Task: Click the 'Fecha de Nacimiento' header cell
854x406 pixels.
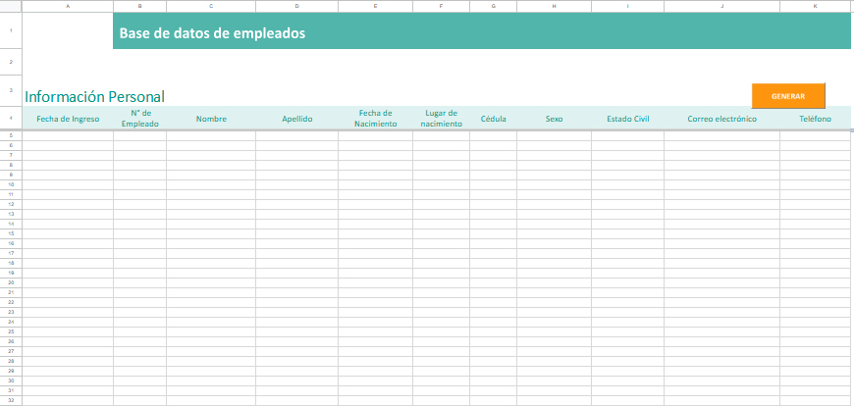Action: pyautogui.click(x=375, y=119)
